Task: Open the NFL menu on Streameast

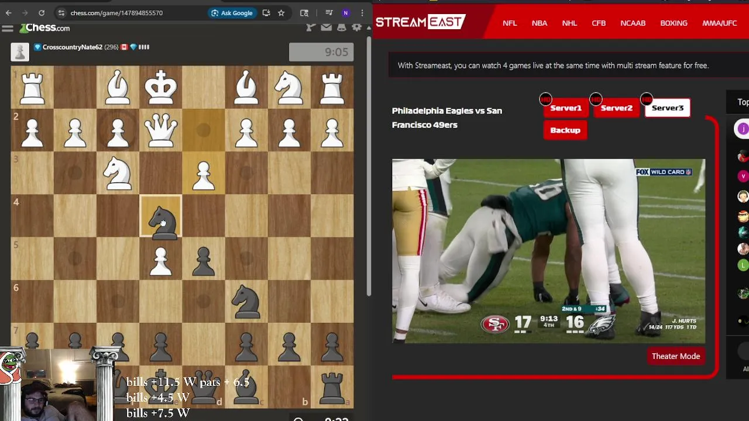Action: pos(510,23)
